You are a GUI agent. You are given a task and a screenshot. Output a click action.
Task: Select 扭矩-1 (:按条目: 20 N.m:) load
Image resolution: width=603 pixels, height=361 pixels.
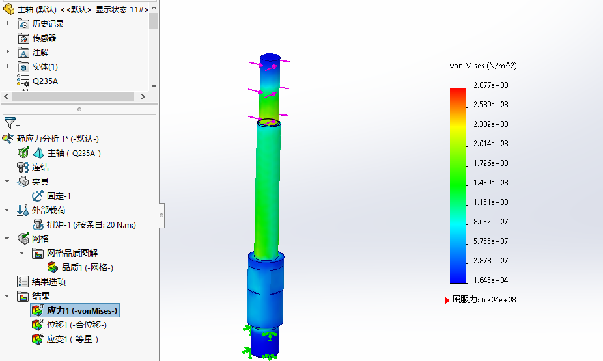(92, 224)
